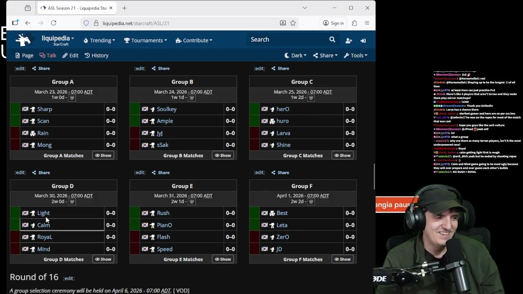
Task: Open the Dark theme dropdown
Action: click(x=295, y=56)
